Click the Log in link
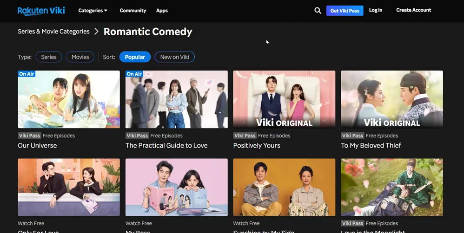The width and height of the screenshot is (464, 233). point(376,10)
